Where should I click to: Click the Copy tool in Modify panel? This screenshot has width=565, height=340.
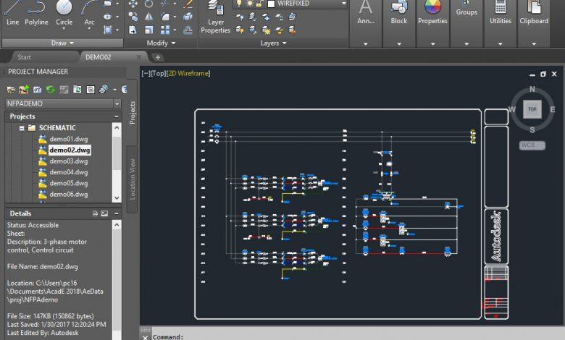pyautogui.click(x=133, y=17)
